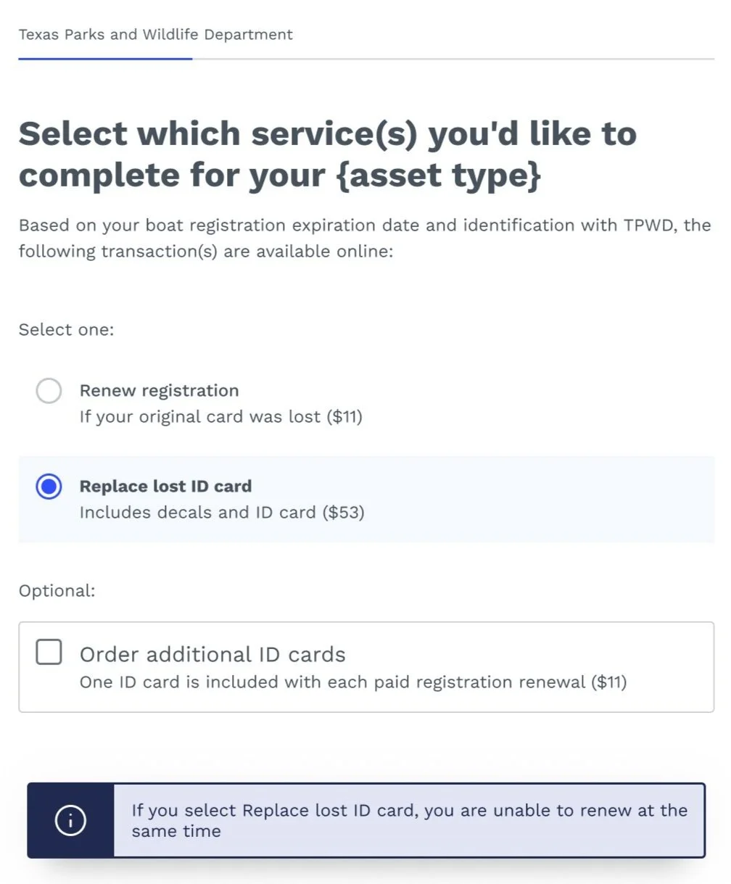Click Texas Parks and Wildlife Department header
Viewport: 731px width, 884px height.
pos(155,34)
